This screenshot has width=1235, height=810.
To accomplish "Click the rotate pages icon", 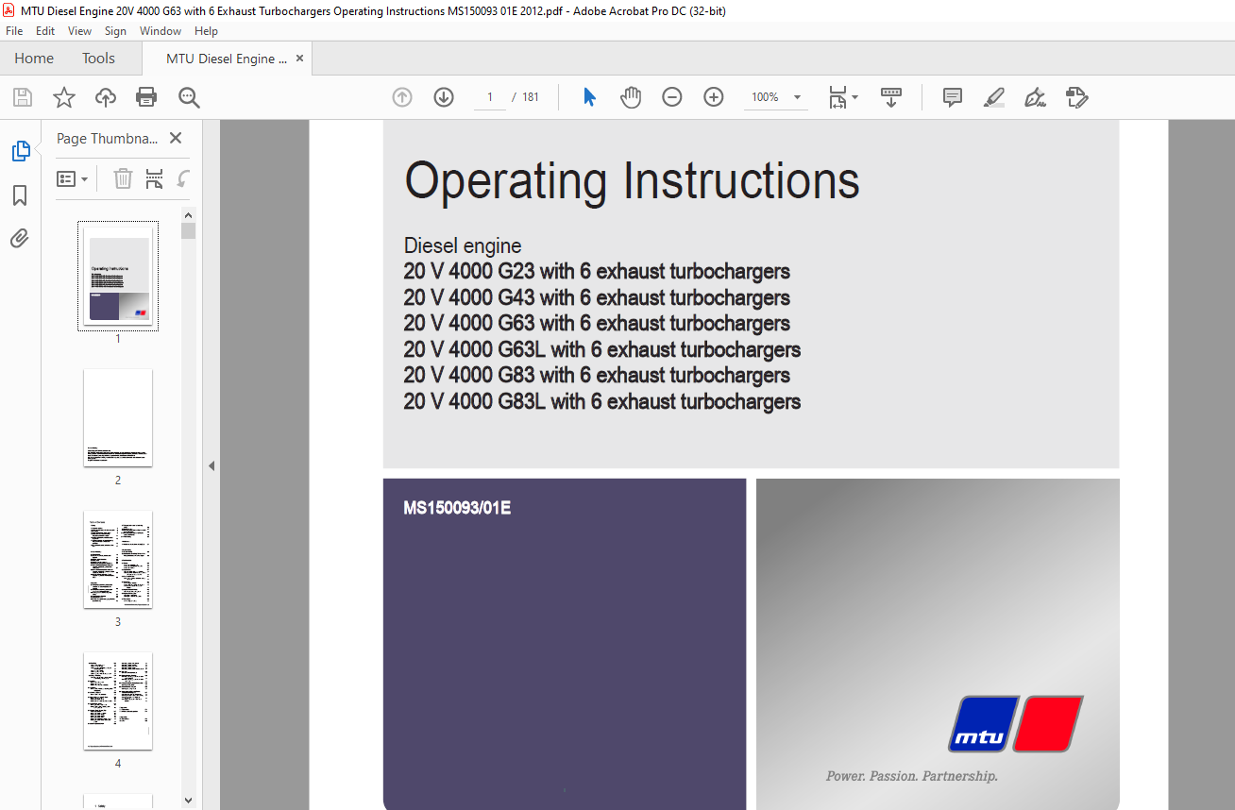I will 183,178.
